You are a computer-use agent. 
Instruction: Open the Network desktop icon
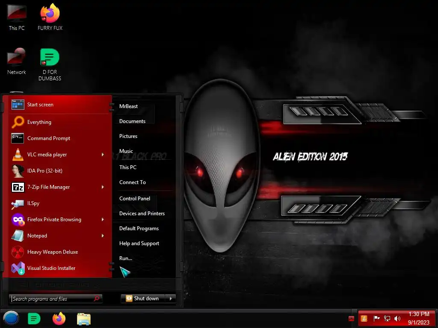(17, 61)
